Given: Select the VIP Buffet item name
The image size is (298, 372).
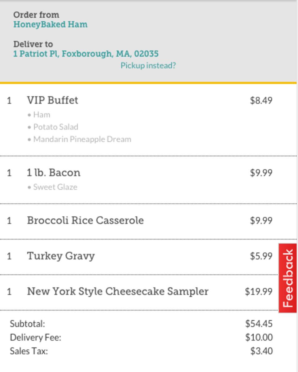Looking at the screenshot, I should click(x=52, y=100).
